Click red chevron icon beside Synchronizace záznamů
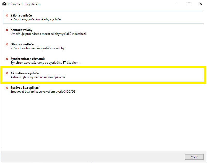 7,59
